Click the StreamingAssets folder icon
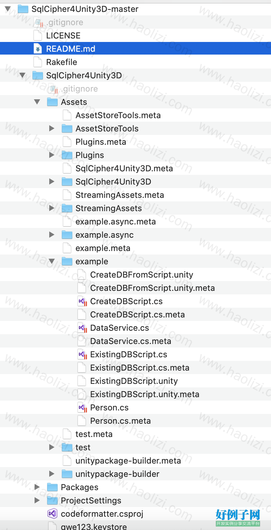 click(x=67, y=208)
